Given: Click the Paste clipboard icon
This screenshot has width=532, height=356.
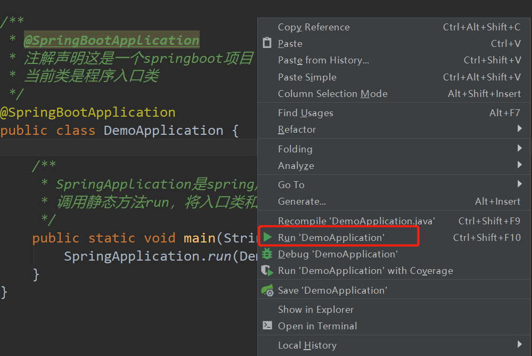Looking at the screenshot, I should tap(267, 43).
